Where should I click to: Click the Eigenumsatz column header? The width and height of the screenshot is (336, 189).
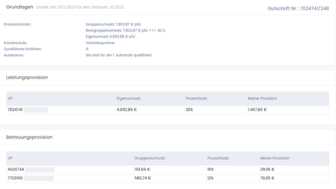click(128, 98)
